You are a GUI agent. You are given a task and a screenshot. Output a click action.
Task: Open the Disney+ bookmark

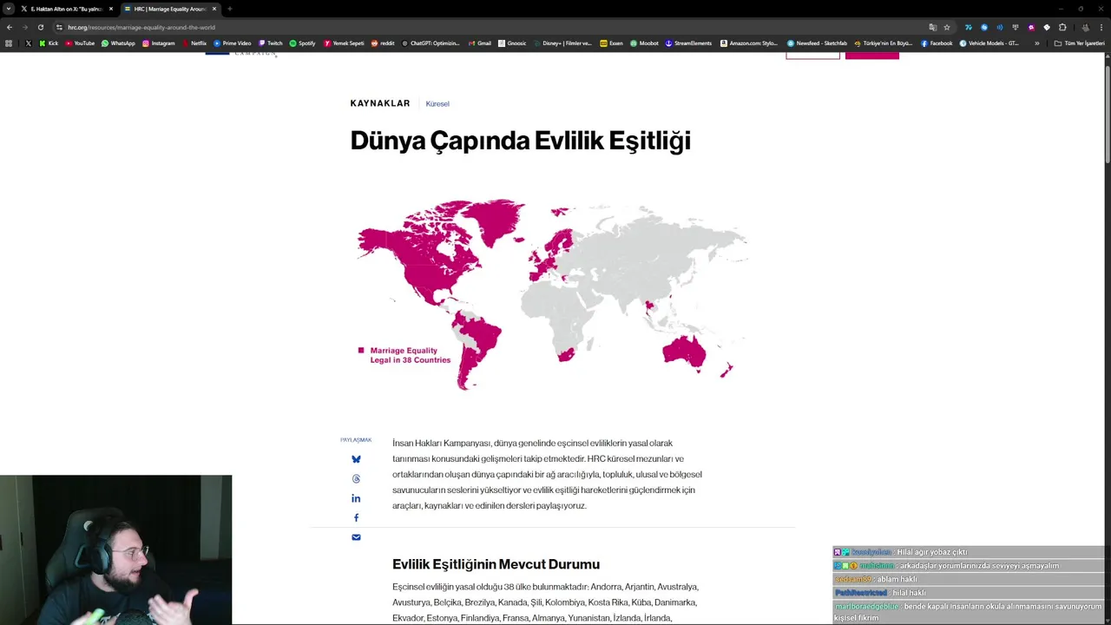562,43
